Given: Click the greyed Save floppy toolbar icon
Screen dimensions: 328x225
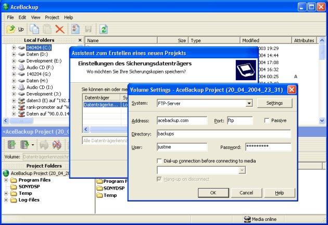Looking at the screenshot, I should [89, 29].
